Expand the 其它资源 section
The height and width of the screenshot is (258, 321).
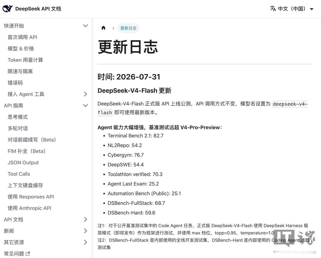pyautogui.click(x=86, y=242)
